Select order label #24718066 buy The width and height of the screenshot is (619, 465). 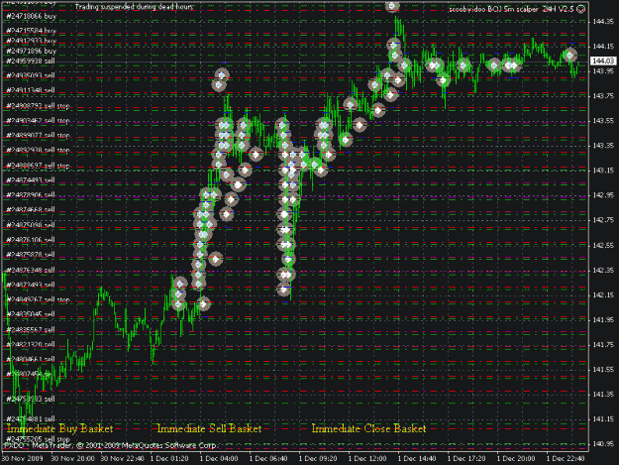[31, 17]
